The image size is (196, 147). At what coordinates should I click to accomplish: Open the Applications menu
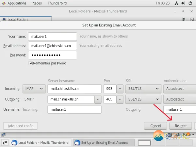(14, 3)
